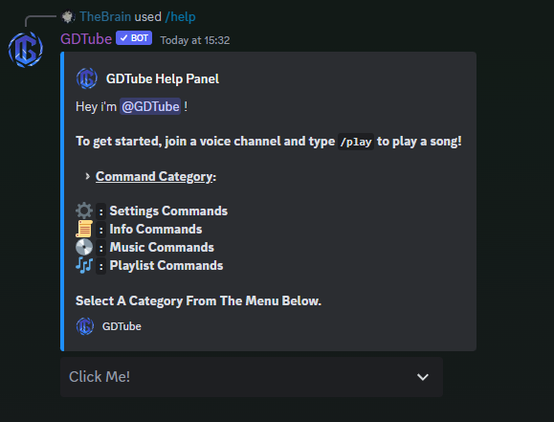Click the GDTube footer logo icon
This screenshot has height=422, width=554.
85,326
